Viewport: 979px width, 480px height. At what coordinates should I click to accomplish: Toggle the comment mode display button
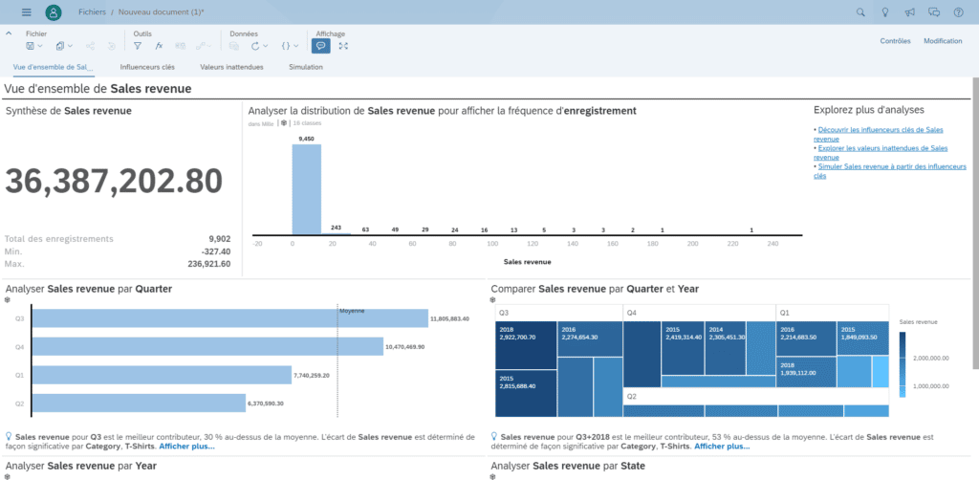(321, 46)
